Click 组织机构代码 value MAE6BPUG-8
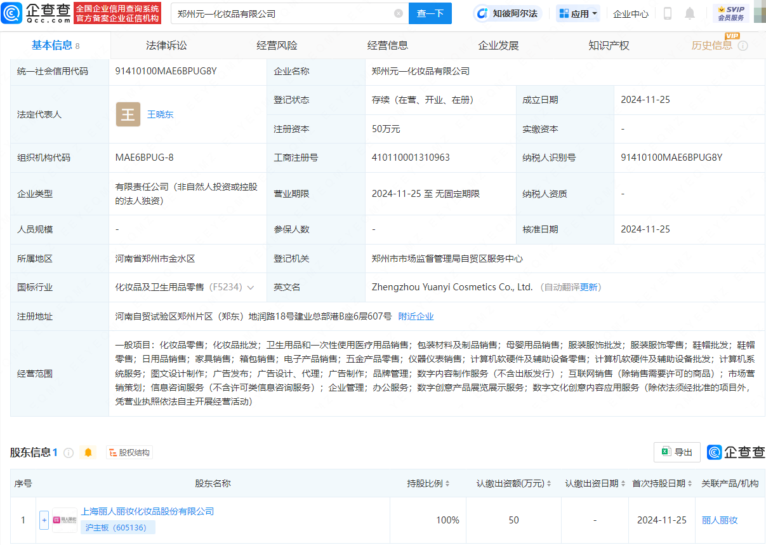 point(144,158)
